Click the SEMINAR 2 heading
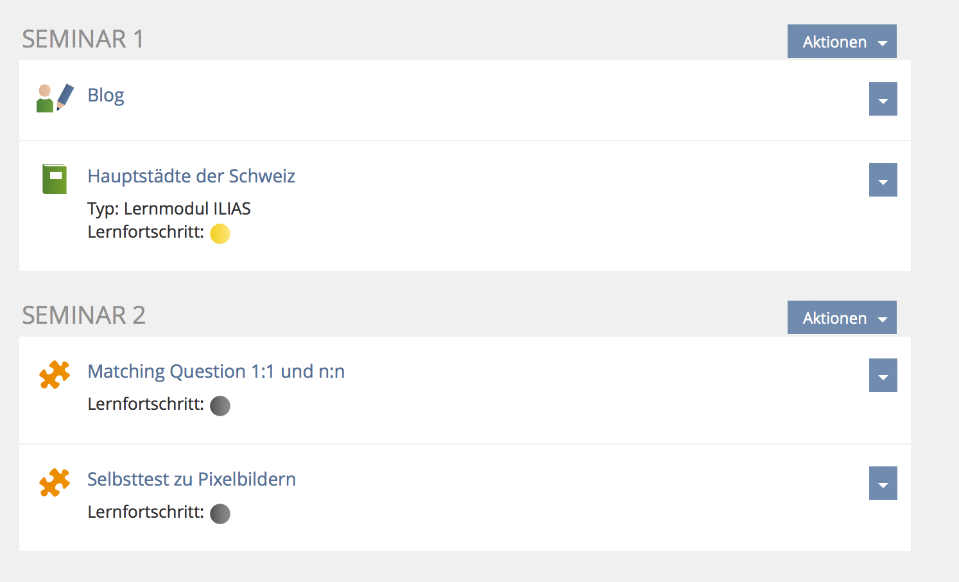959x582 pixels. tap(84, 315)
